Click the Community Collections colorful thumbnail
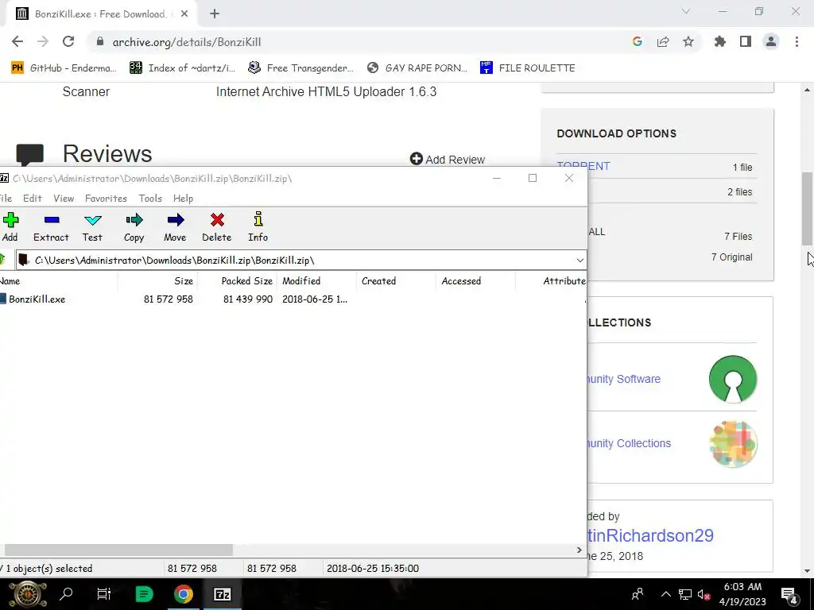814x610 pixels. point(733,444)
